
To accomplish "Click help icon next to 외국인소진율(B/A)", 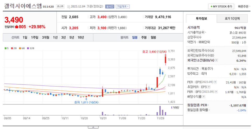I will coord(216,60).
